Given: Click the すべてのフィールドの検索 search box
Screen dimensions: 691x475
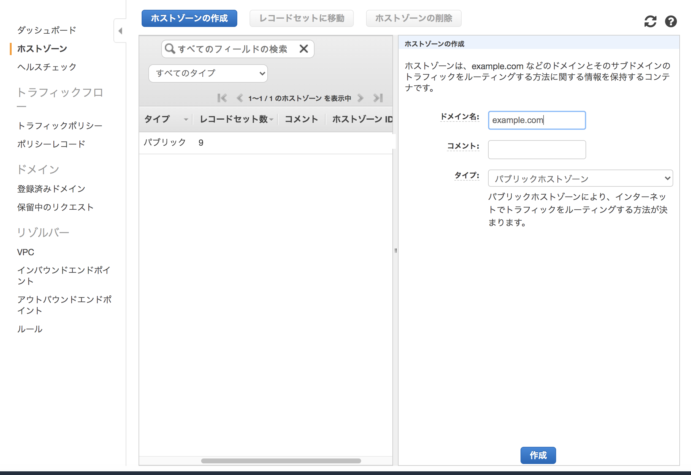Looking at the screenshot, I should pos(238,49).
